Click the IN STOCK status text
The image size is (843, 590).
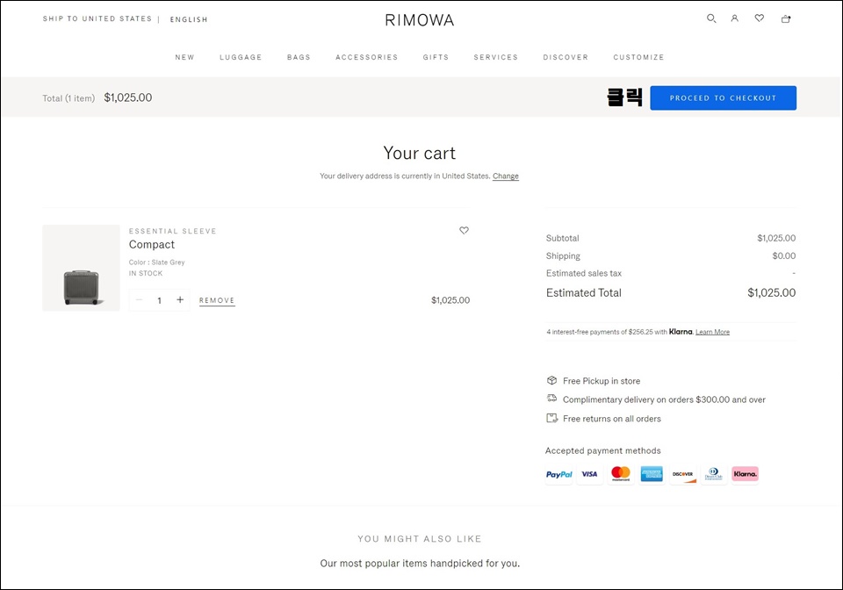coord(145,273)
